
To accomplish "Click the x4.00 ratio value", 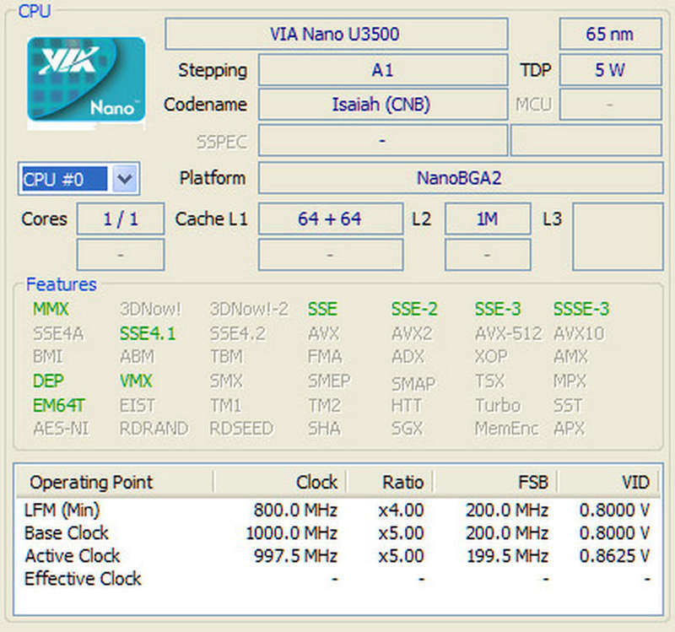I will [x=402, y=510].
